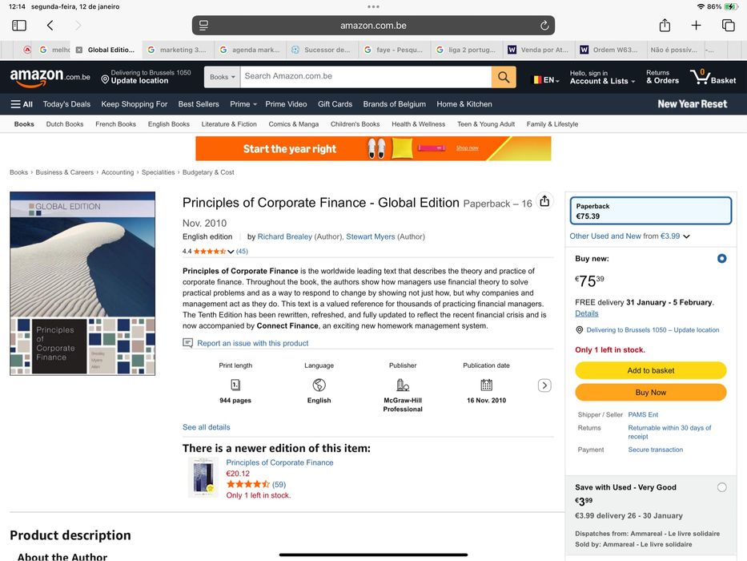Select the Save with Used radio button

(x=721, y=487)
